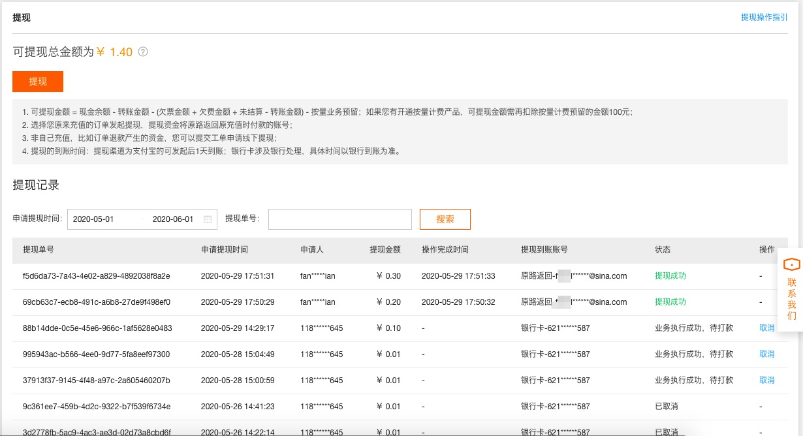Click the orange 提现 button
This screenshot has height=436, width=803.
[x=38, y=82]
